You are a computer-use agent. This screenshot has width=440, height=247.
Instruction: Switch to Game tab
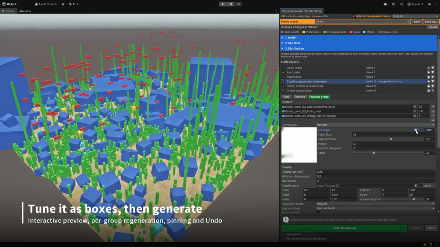(25, 11)
